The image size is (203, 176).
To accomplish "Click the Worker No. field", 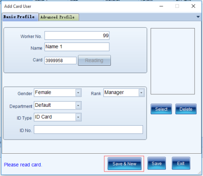I will point(77,35).
